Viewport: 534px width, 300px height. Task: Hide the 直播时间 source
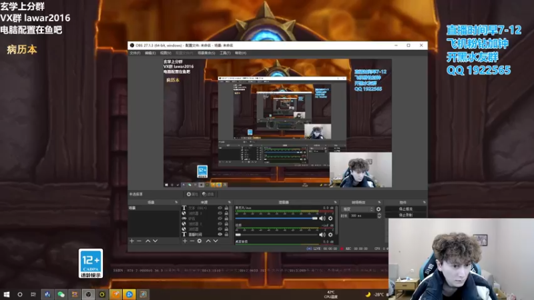220,235
